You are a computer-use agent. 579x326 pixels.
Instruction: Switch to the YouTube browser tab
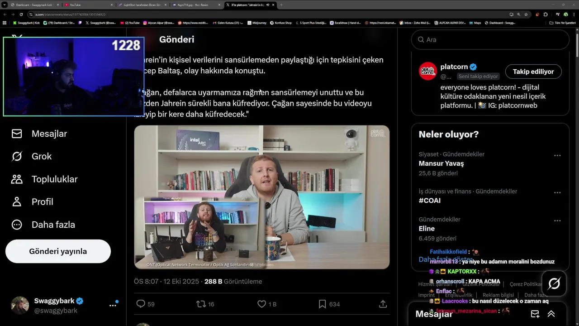pos(88,5)
